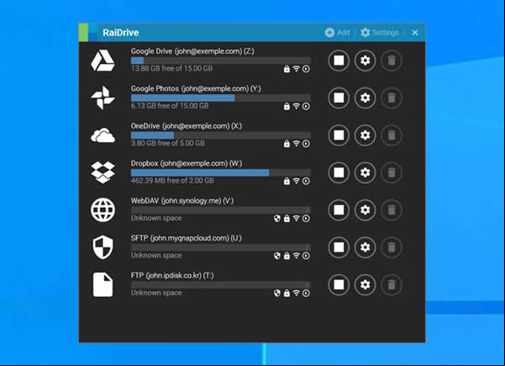Stop the WebDAV (V:) connection

pos(339,210)
